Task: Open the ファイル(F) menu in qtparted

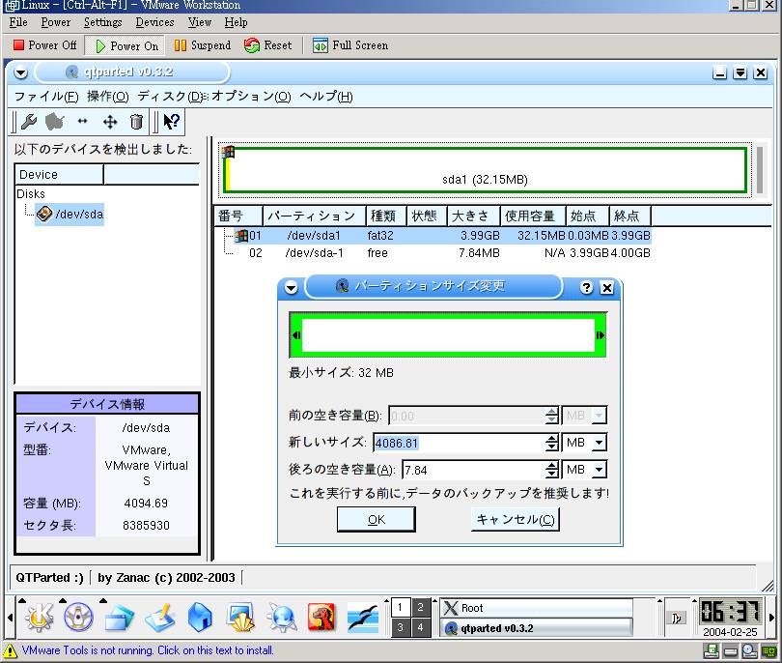Action: pos(46,97)
